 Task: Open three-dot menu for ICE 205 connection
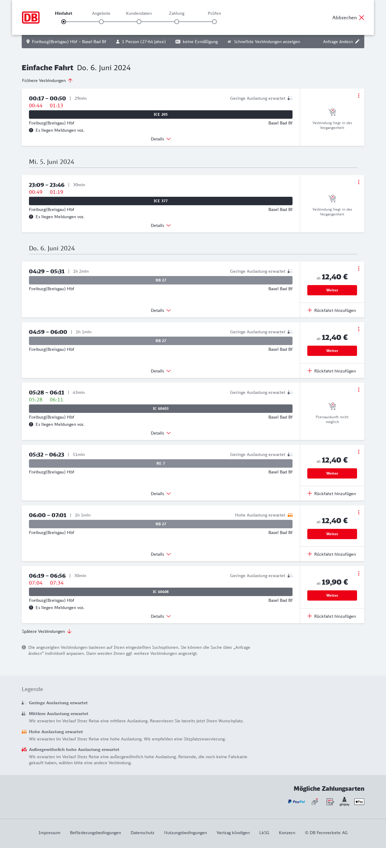(x=358, y=96)
